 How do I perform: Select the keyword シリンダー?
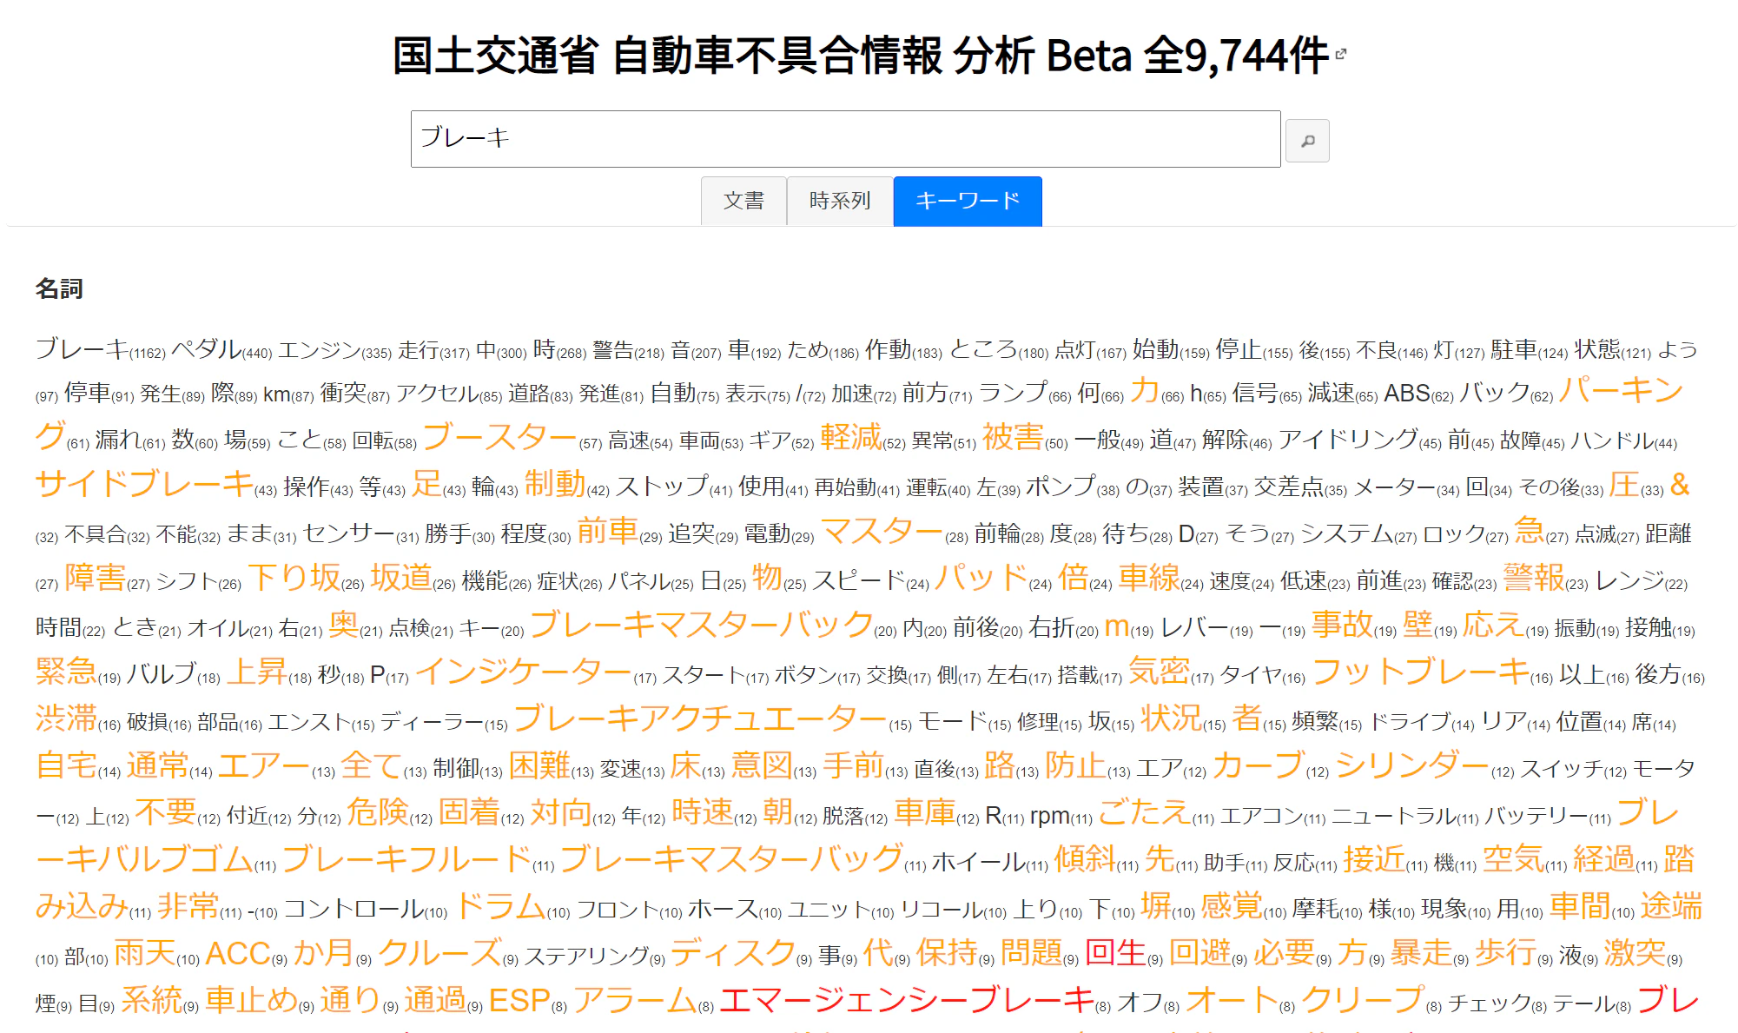pyautogui.click(x=1412, y=765)
